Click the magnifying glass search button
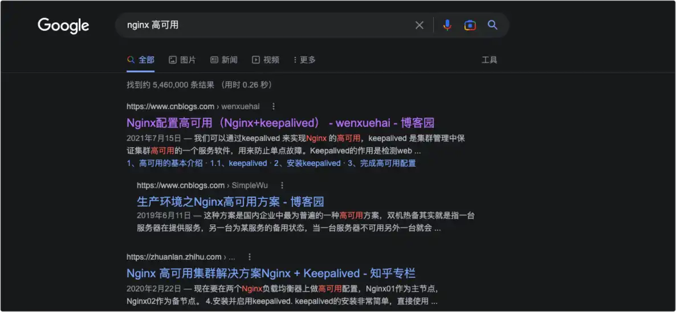676x312 pixels. pos(492,25)
